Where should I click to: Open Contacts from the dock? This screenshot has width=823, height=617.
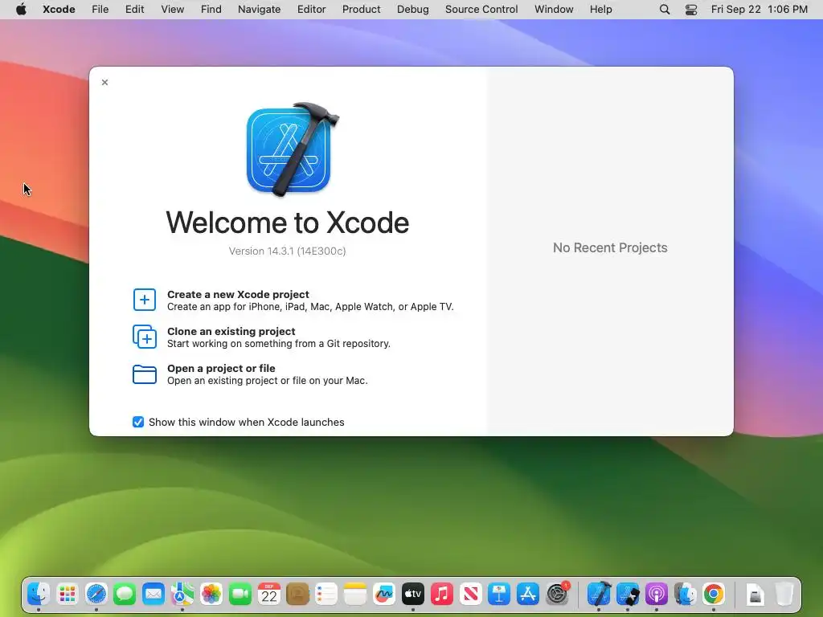tap(297, 594)
